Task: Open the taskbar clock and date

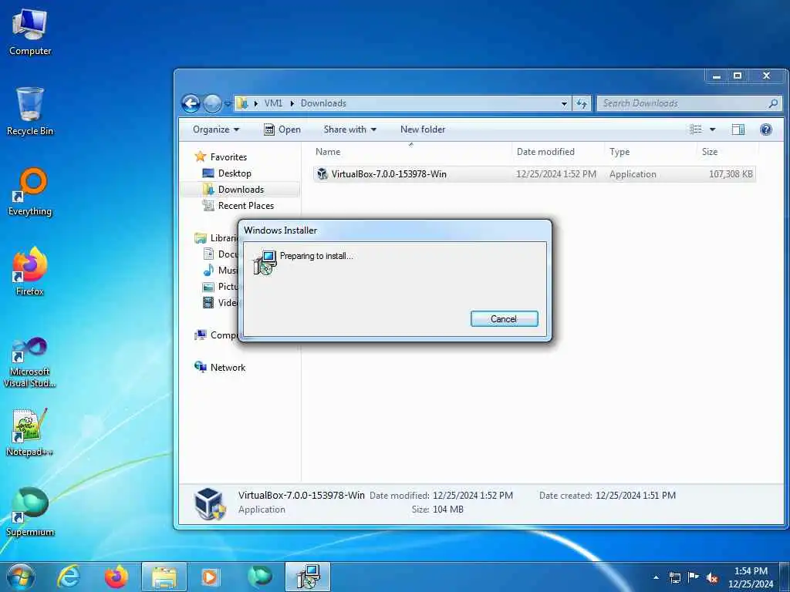Action: pyautogui.click(x=751, y=577)
